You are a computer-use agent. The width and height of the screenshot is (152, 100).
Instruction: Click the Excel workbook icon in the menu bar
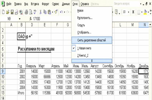pos(3,4)
